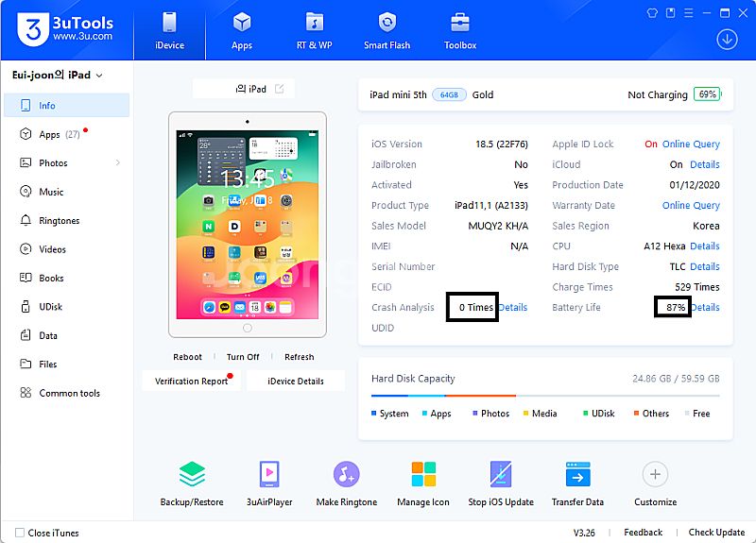Click the iPad screen preview thumbnail
This screenshot has height=543, width=756.
(x=248, y=224)
